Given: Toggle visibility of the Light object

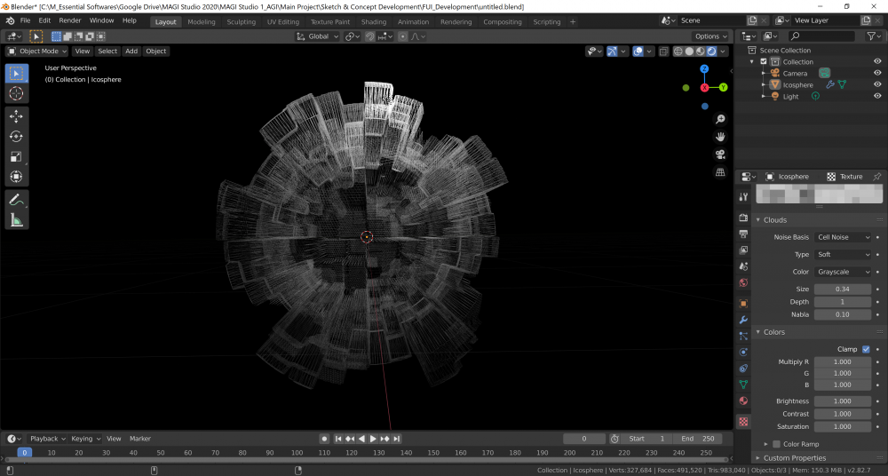Looking at the screenshot, I should (877, 96).
